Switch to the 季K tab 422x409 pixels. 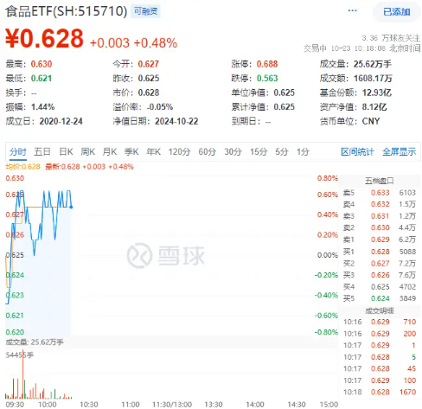131,151
